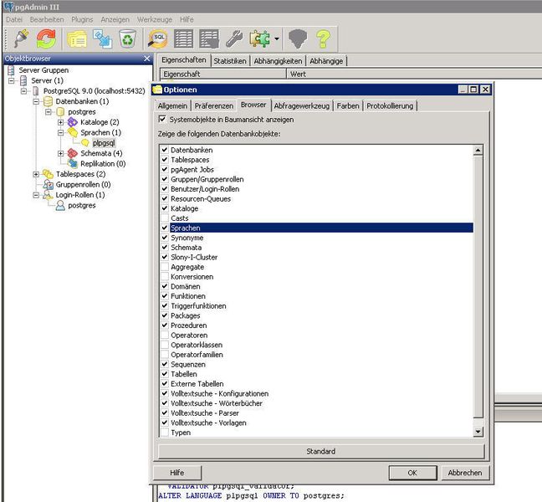
Task: Select the postgres login role user icon
Action: [x=60, y=205]
